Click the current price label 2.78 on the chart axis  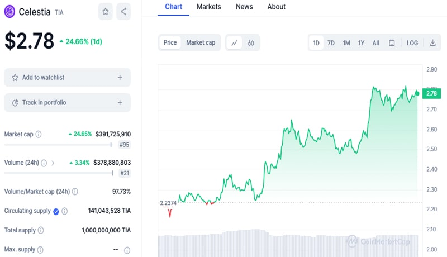431,93
